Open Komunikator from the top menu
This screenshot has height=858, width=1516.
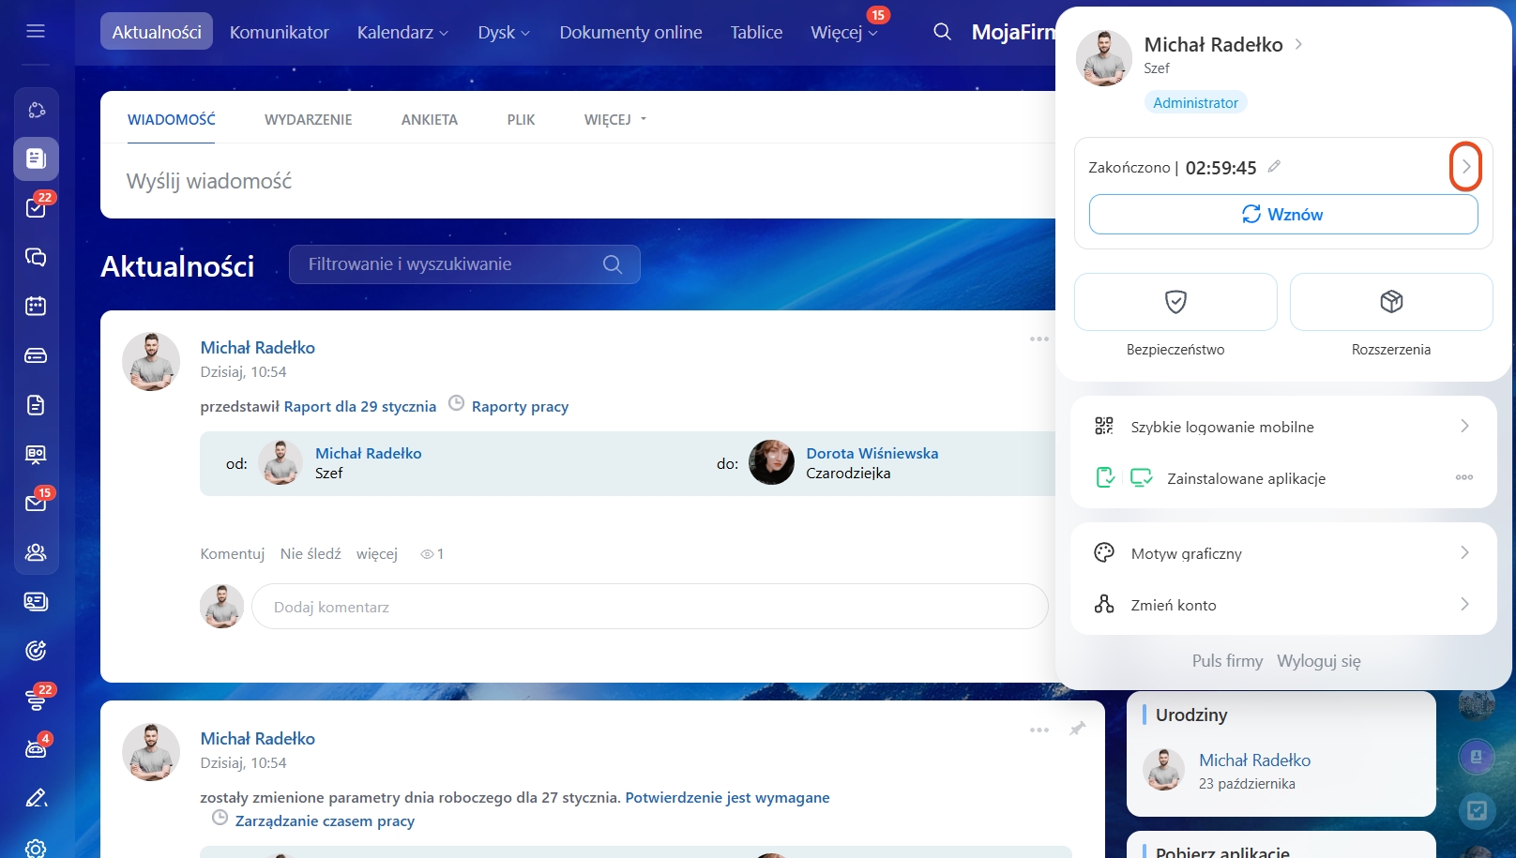[280, 32]
